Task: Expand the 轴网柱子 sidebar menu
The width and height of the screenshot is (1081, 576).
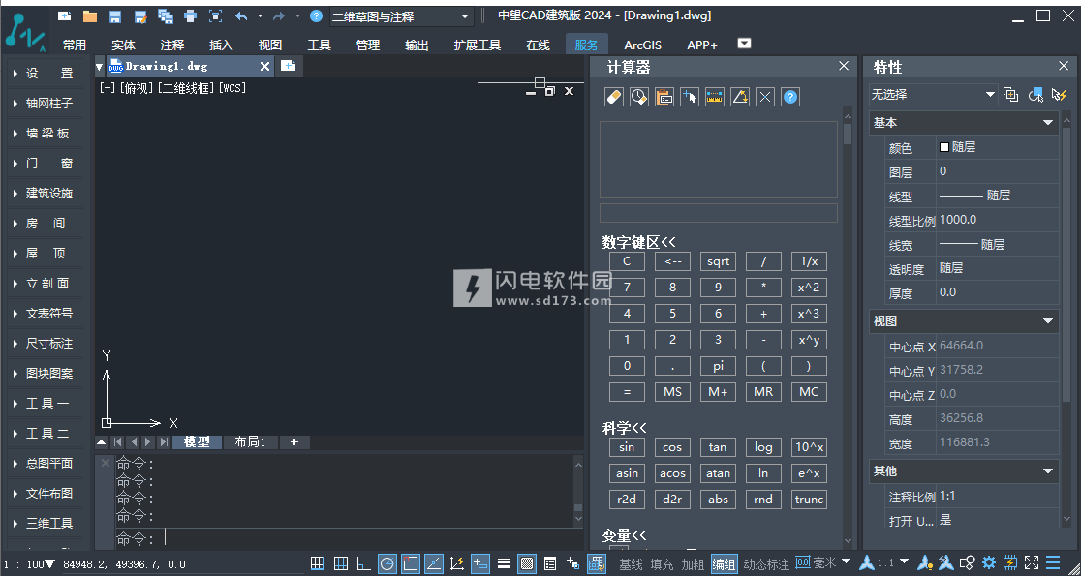Action: 45,104
